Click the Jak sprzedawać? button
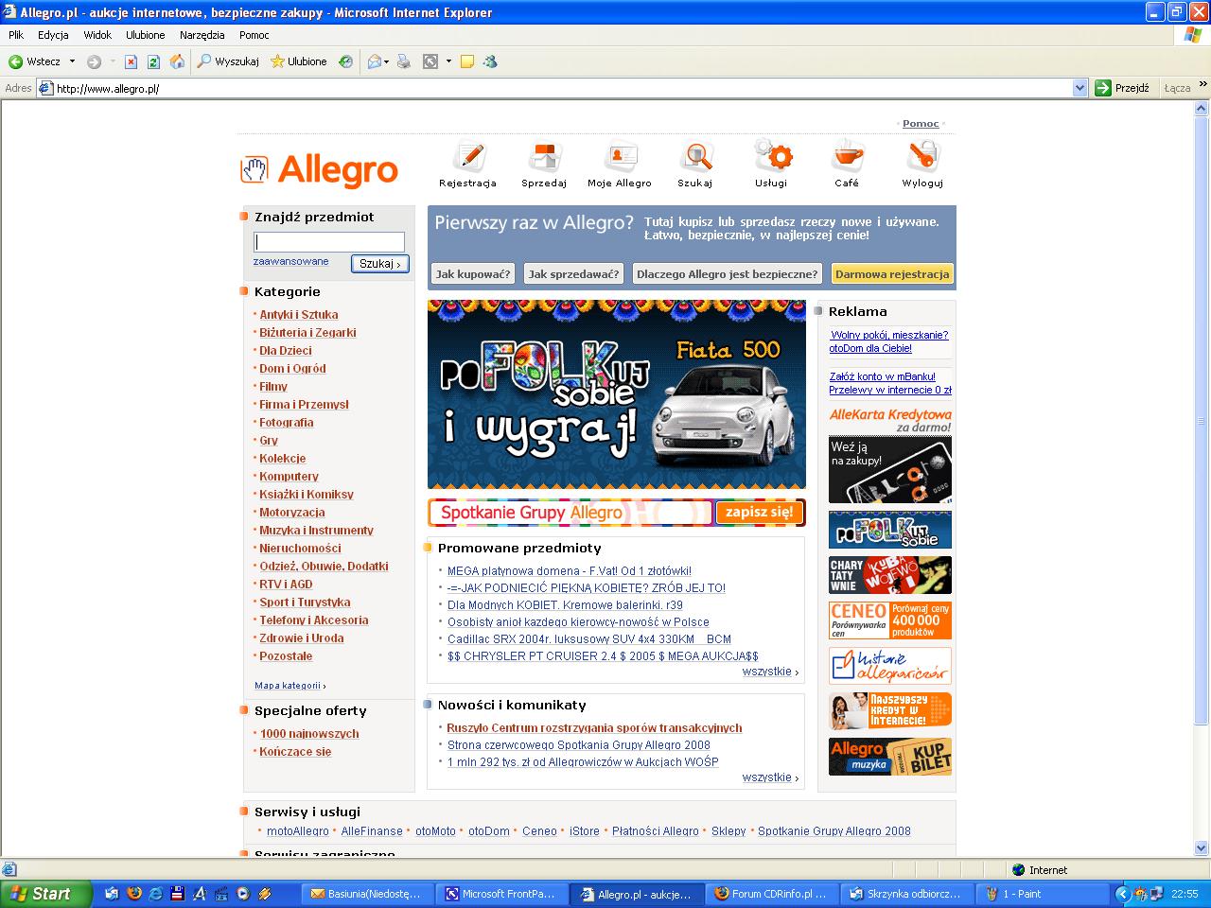This screenshot has width=1211, height=908. (573, 274)
